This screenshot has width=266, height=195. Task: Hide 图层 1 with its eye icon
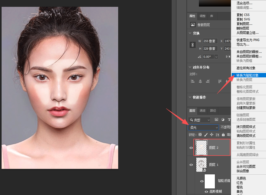point(191,165)
